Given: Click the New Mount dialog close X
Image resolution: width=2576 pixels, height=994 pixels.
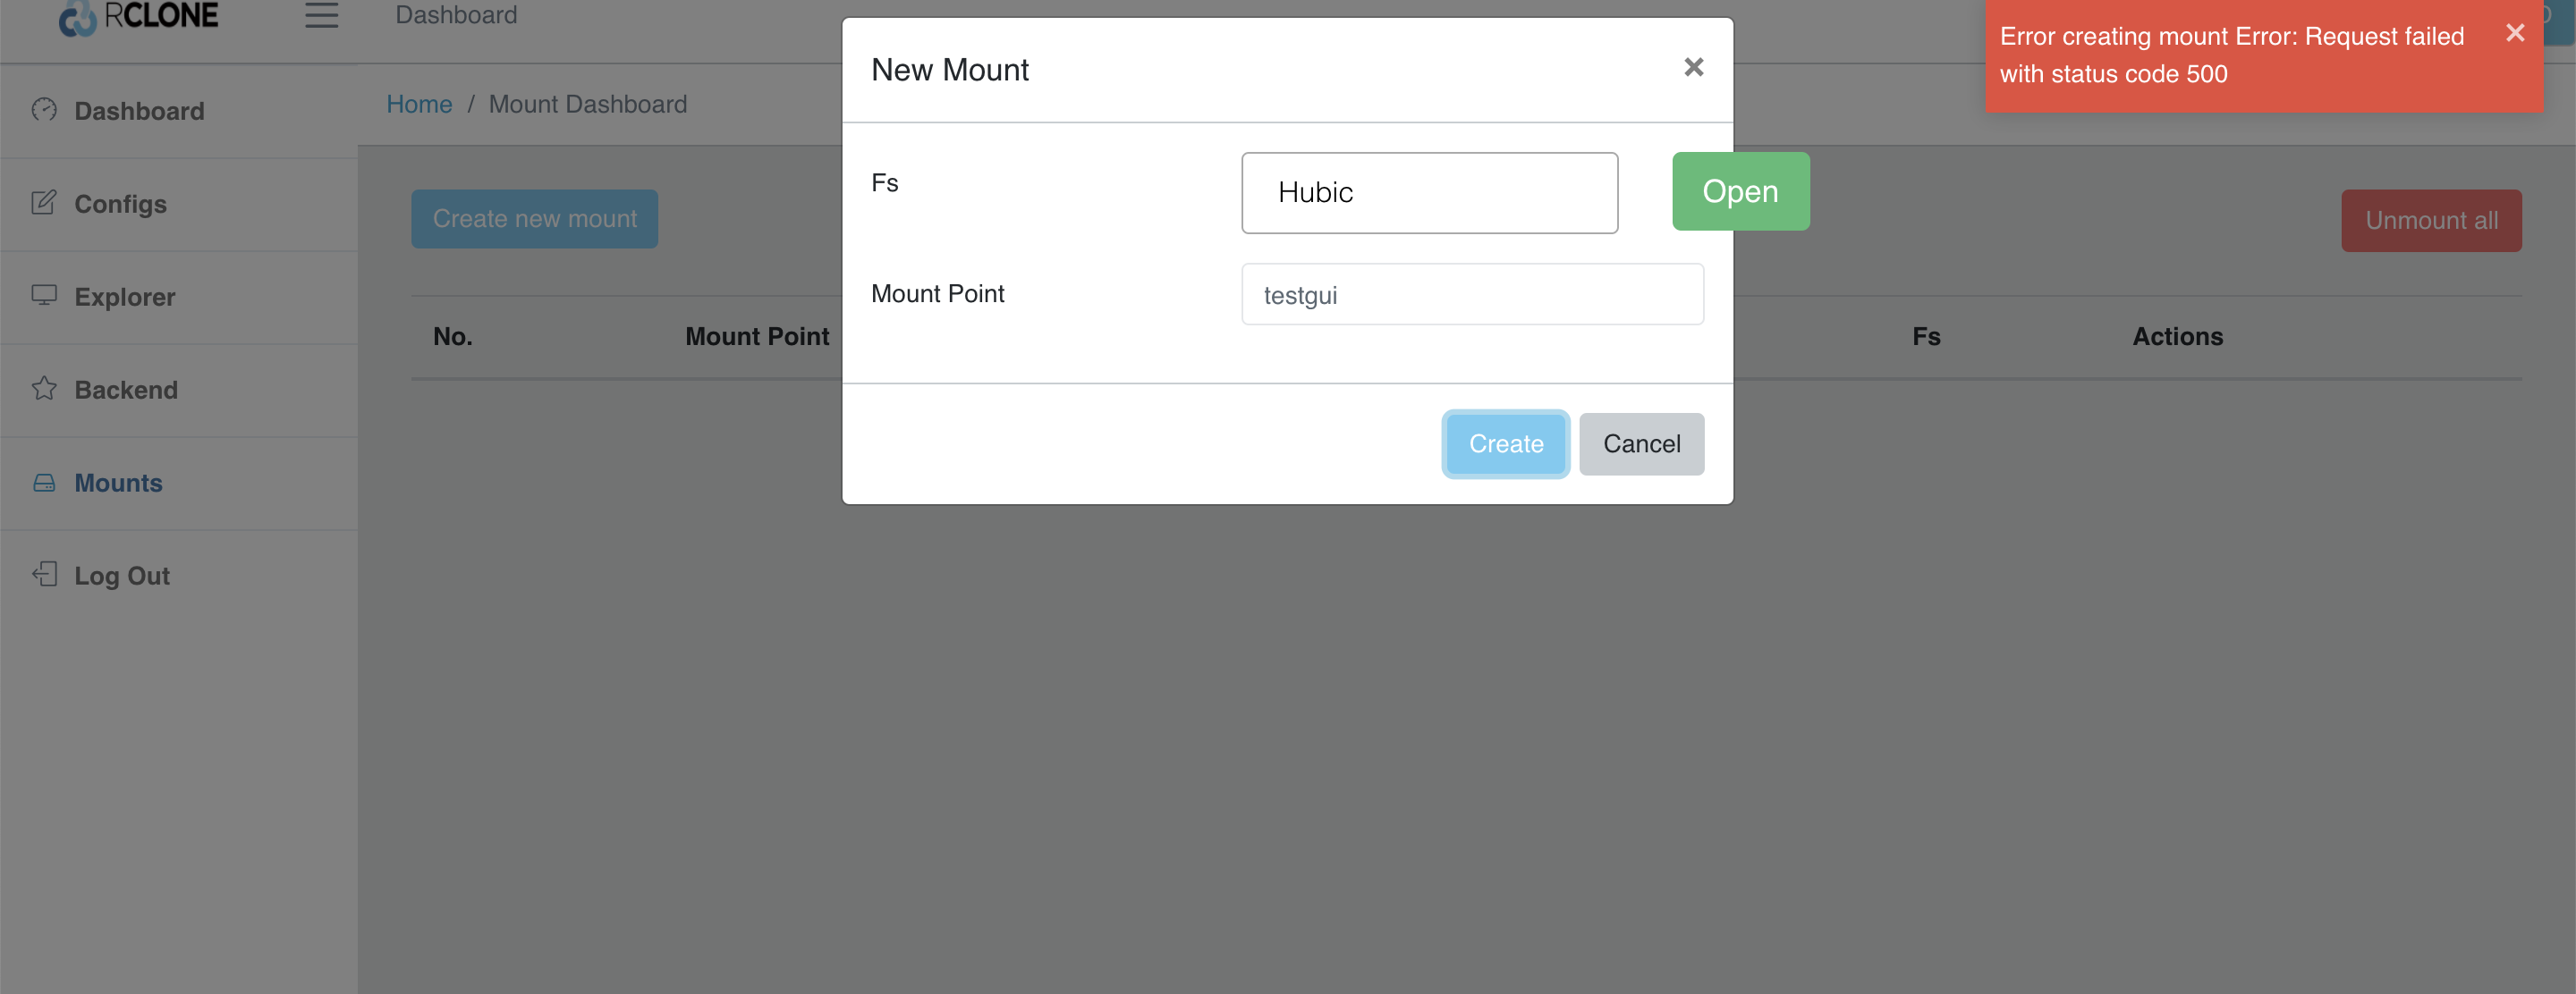Looking at the screenshot, I should click(x=1694, y=67).
